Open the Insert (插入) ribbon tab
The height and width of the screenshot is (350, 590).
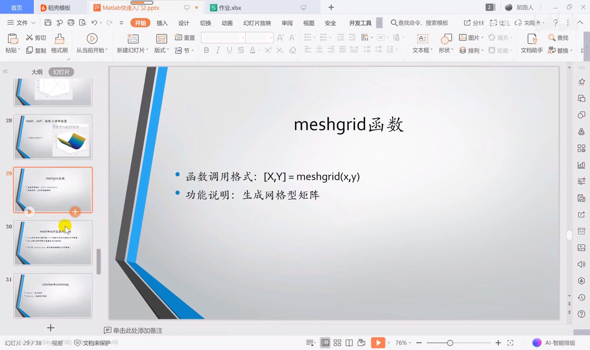point(162,23)
